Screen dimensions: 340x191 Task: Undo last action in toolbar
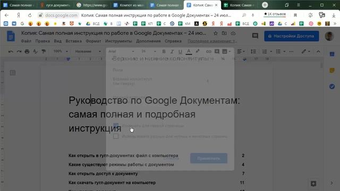[x=11, y=51]
